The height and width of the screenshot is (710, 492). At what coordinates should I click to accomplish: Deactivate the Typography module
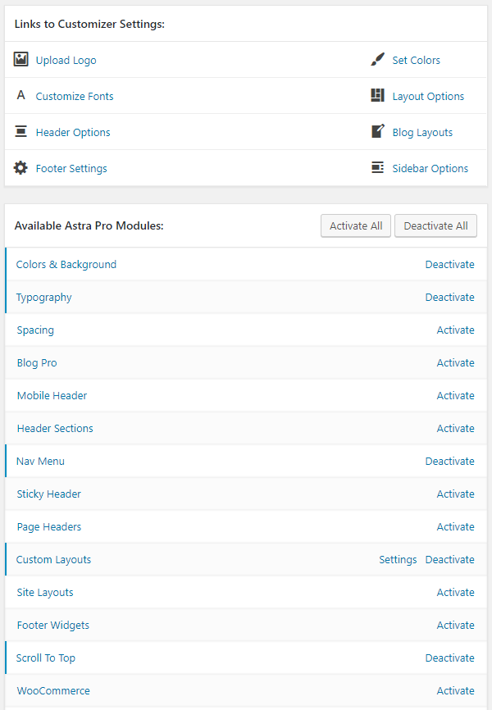(x=449, y=297)
